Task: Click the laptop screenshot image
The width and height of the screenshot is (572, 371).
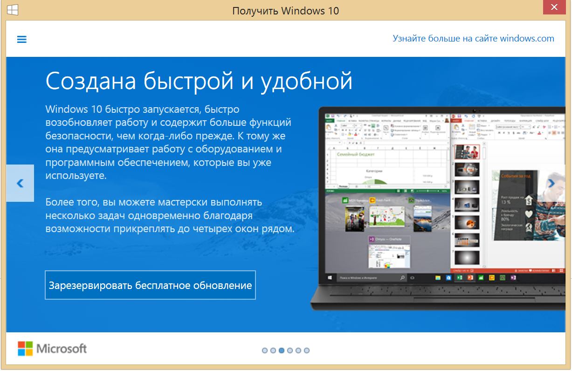Action: 438,208
